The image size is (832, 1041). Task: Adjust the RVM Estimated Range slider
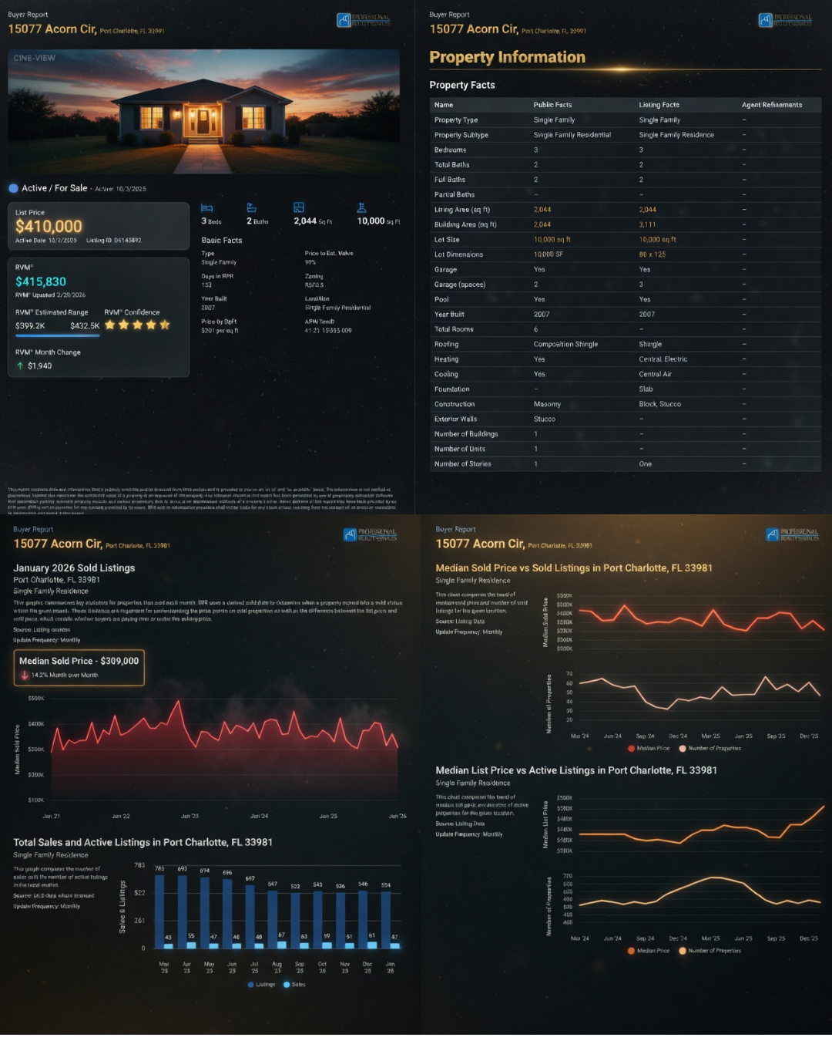click(58, 335)
